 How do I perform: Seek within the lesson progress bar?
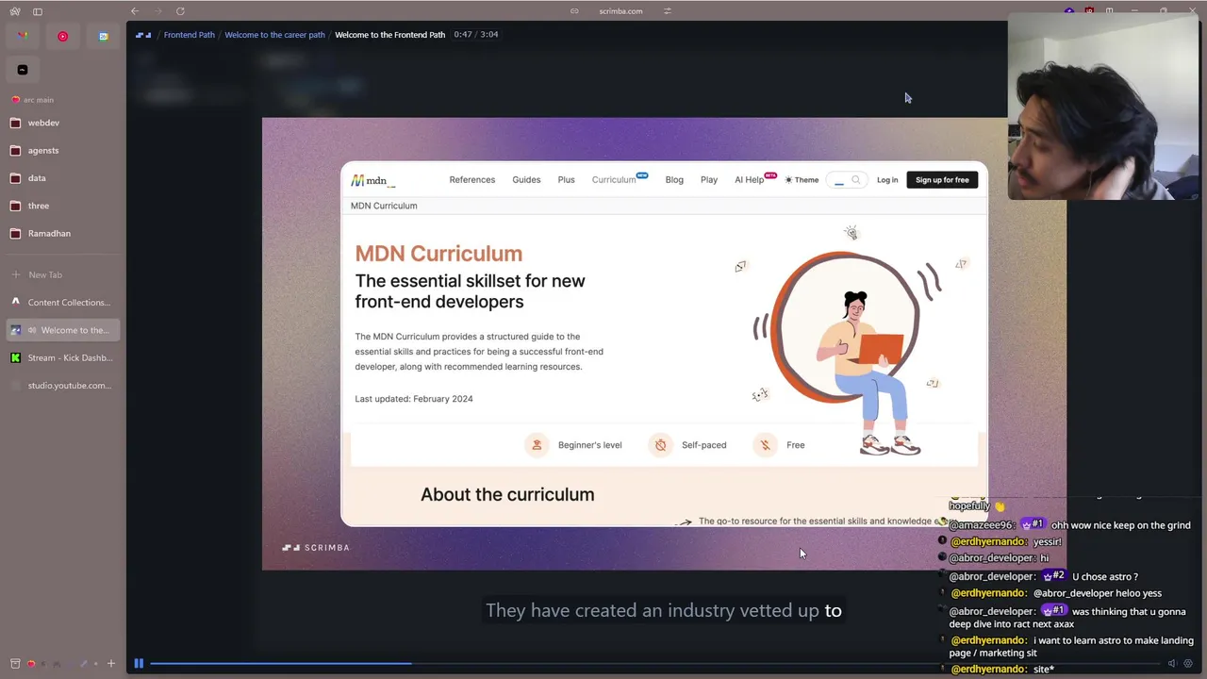pyautogui.click(x=654, y=664)
